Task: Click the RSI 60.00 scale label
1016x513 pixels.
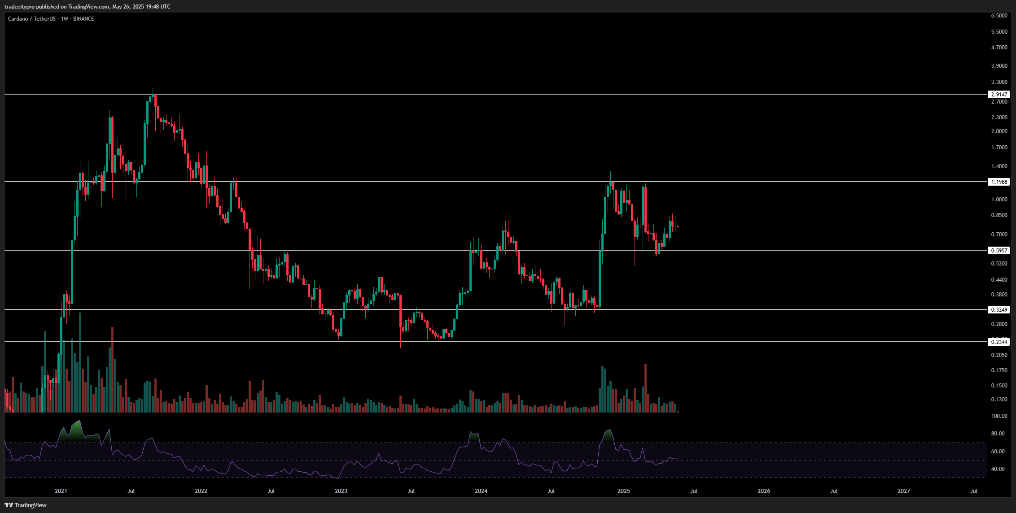Action: click(x=998, y=451)
